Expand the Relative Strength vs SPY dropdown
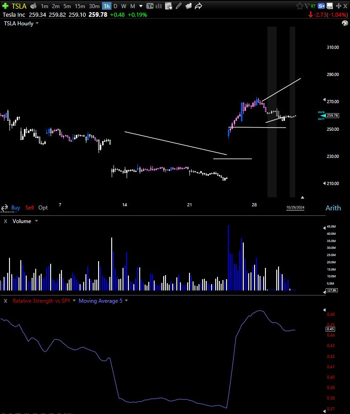This screenshot has width=350, height=414. click(74, 301)
